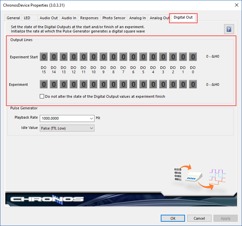The image size is (242, 226).
Task: Toggle Experiment Start bit DO 1
Action: (183, 57)
